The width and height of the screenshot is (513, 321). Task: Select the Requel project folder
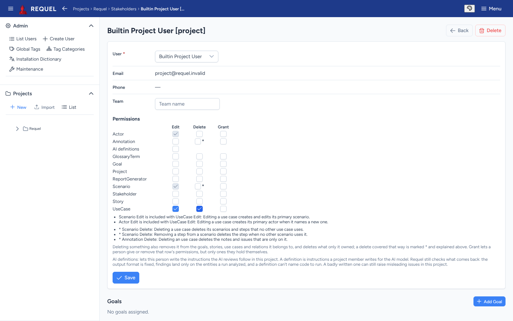(x=32, y=129)
